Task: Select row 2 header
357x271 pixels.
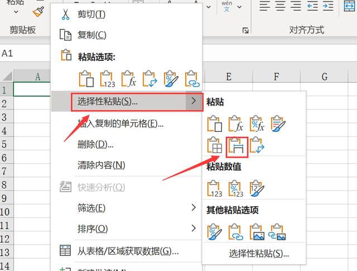Action: coord(7,103)
